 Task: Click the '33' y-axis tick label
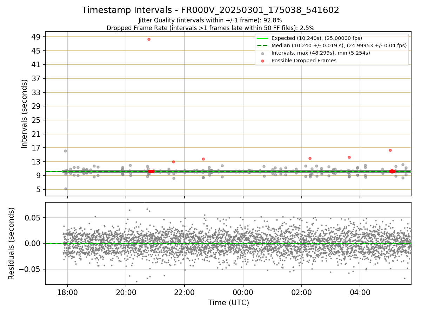[37, 92]
